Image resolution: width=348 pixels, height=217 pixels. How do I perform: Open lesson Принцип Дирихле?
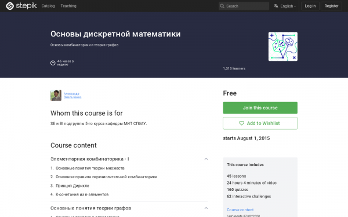click(72, 186)
